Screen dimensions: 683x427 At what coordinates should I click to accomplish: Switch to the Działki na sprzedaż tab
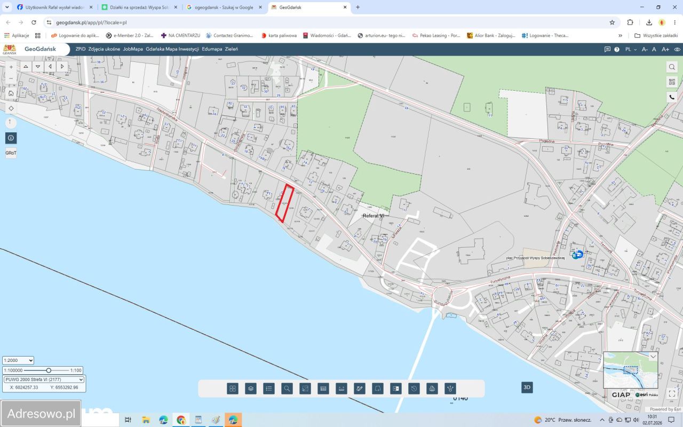point(139,7)
